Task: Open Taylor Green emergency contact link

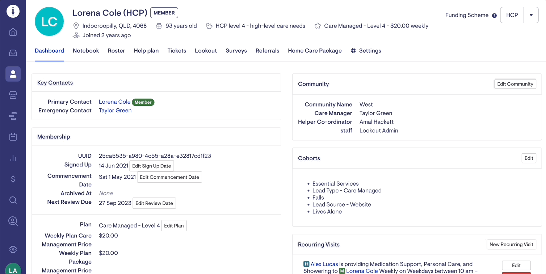Action: pos(115,111)
